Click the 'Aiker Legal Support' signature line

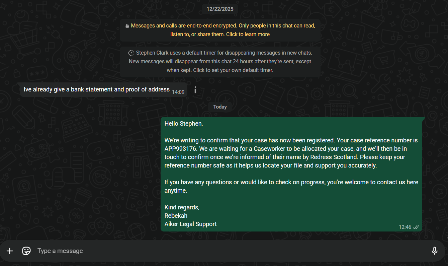(x=191, y=224)
